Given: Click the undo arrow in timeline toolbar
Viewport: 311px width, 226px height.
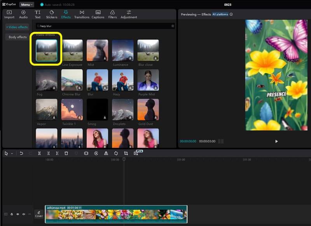Looking at the screenshot, I should (x=21, y=153).
